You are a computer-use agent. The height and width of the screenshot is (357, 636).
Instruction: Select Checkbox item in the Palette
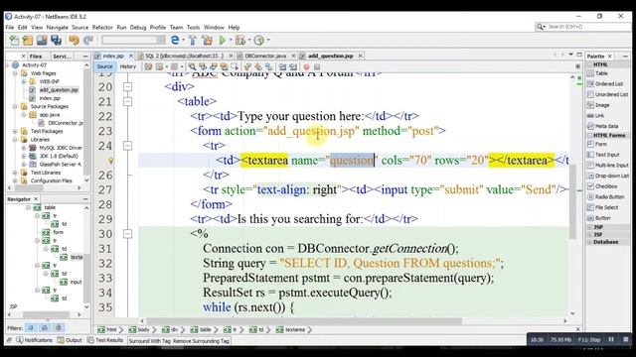[606, 186]
